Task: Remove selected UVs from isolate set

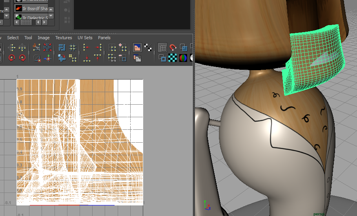Action: [x=122, y=58]
